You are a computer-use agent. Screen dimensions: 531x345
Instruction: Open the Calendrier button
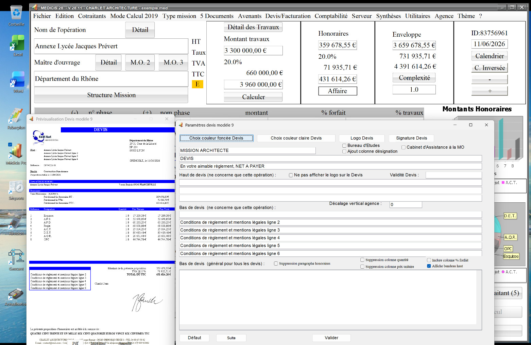(x=490, y=56)
